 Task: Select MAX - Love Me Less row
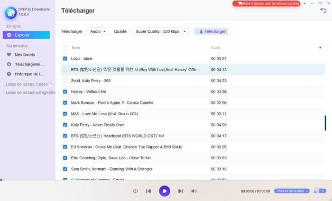tap(193, 114)
